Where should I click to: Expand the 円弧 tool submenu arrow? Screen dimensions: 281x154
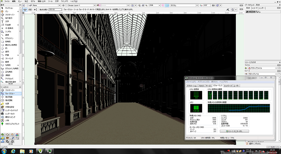(x=18, y=55)
